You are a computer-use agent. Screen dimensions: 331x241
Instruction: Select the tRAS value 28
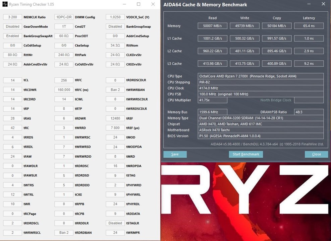(x=12, y=118)
